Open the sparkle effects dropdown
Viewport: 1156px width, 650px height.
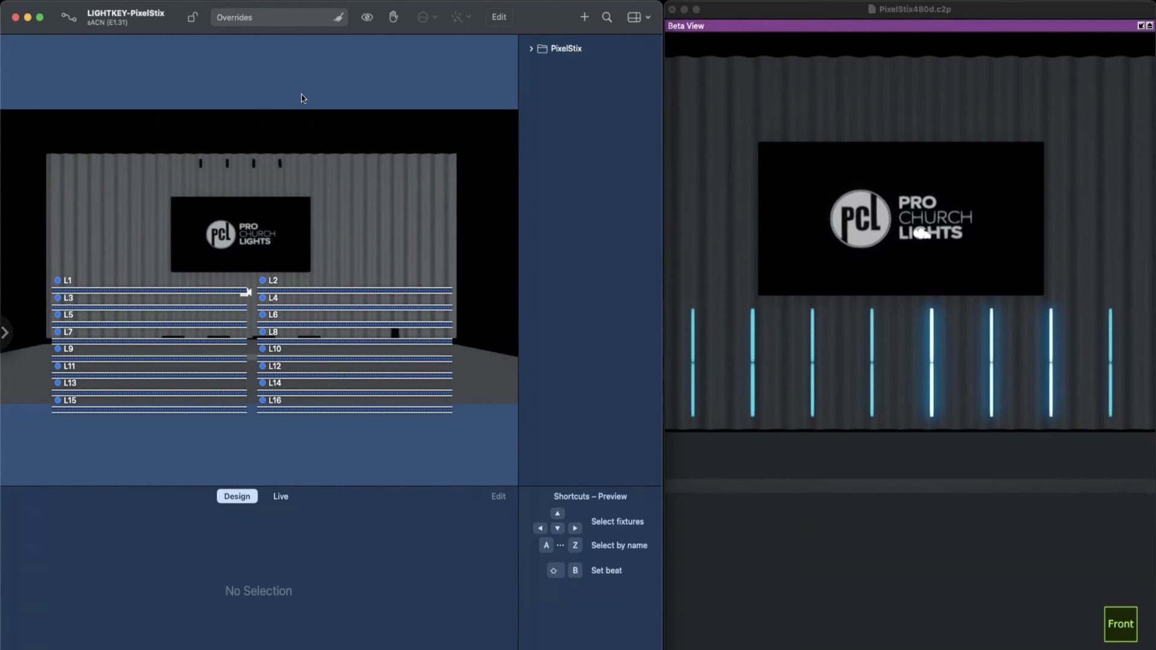461,17
